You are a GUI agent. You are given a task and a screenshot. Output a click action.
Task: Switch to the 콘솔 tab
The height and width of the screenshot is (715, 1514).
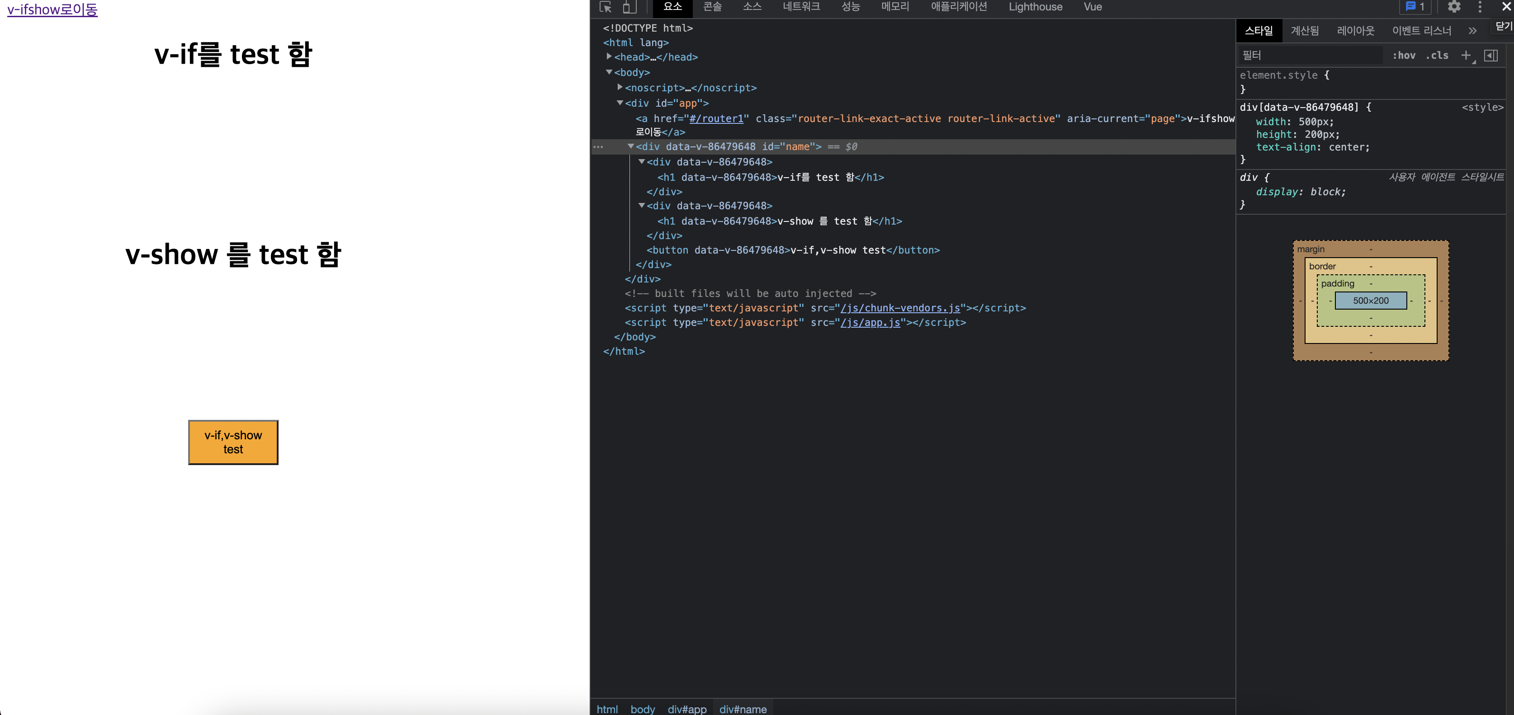(x=712, y=7)
